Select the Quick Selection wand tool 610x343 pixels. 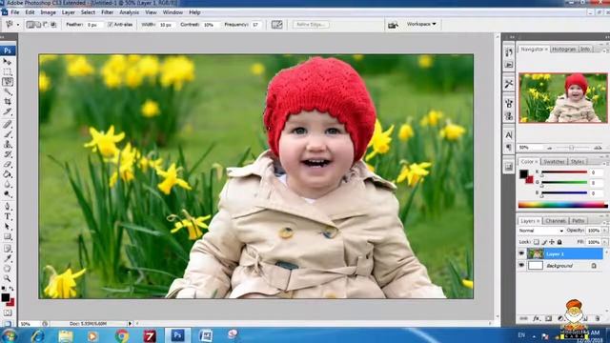[8, 91]
